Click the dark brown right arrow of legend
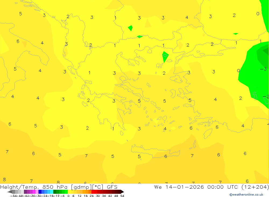The height and width of the screenshot is (197, 269). [122, 192]
